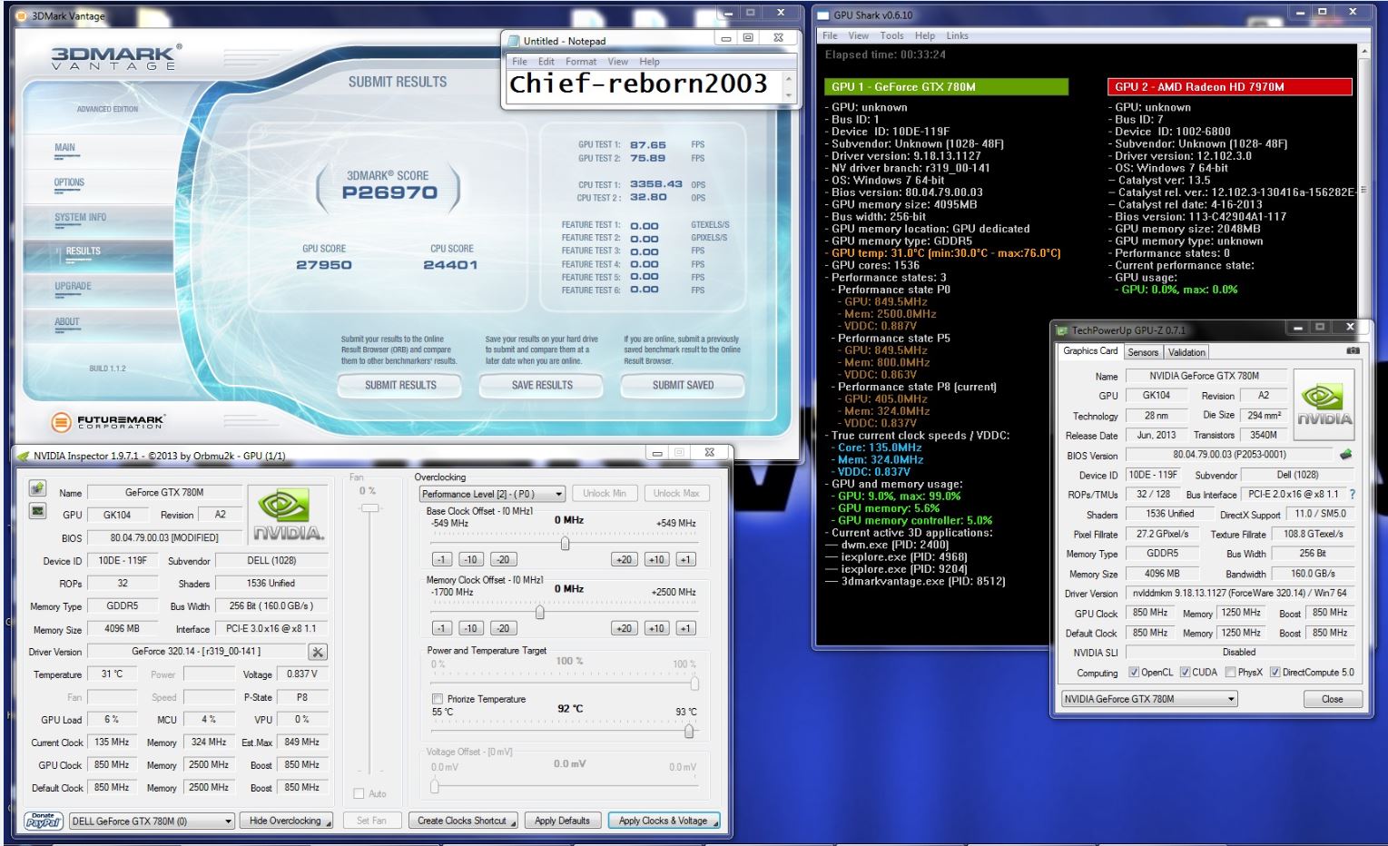Viewport: 1388px width, 846px height.
Task: Click the Bus Interface question mark in GPU-Z
Action: 1352,495
